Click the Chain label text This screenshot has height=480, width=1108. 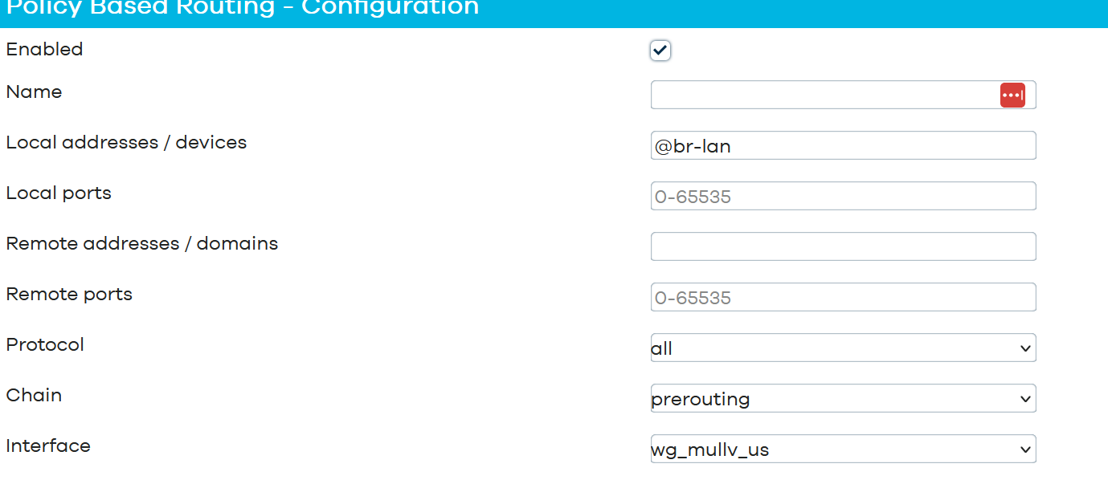coord(34,395)
